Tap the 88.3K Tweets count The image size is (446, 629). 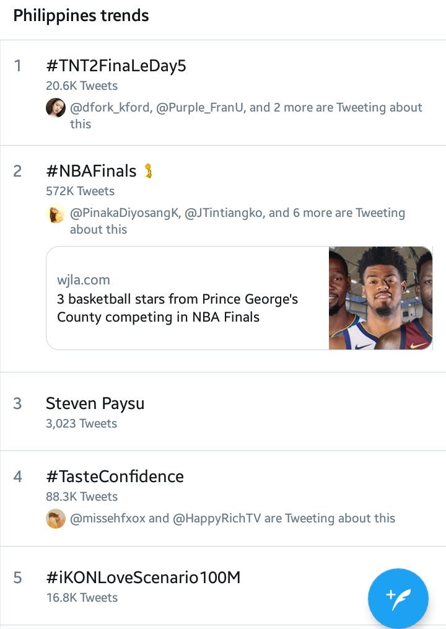pyautogui.click(x=82, y=496)
